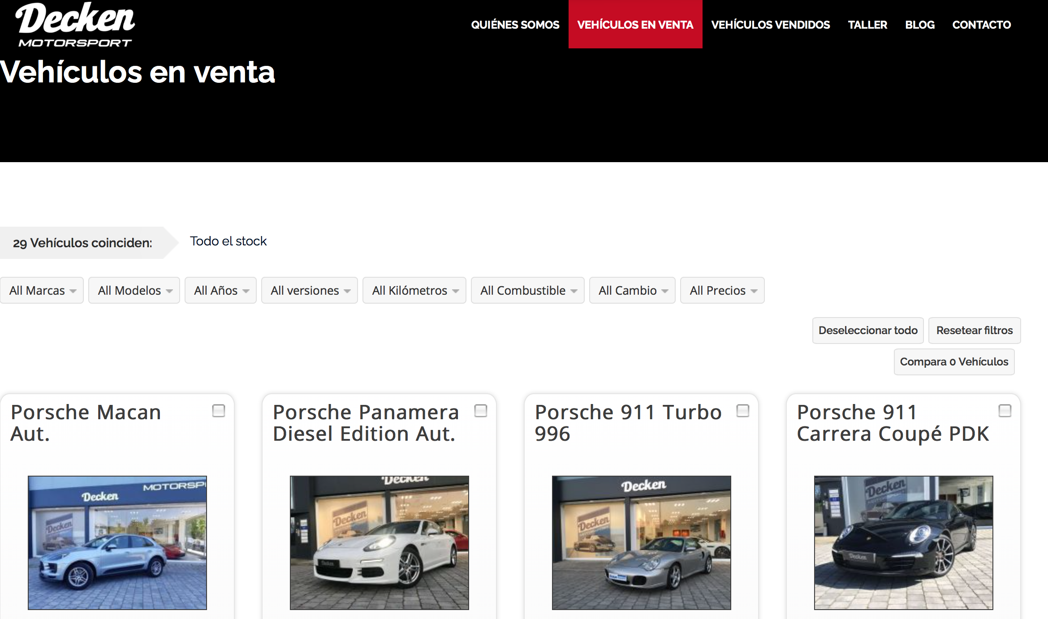Open the Contacto menu item
The height and width of the screenshot is (619, 1048).
coord(981,25)
